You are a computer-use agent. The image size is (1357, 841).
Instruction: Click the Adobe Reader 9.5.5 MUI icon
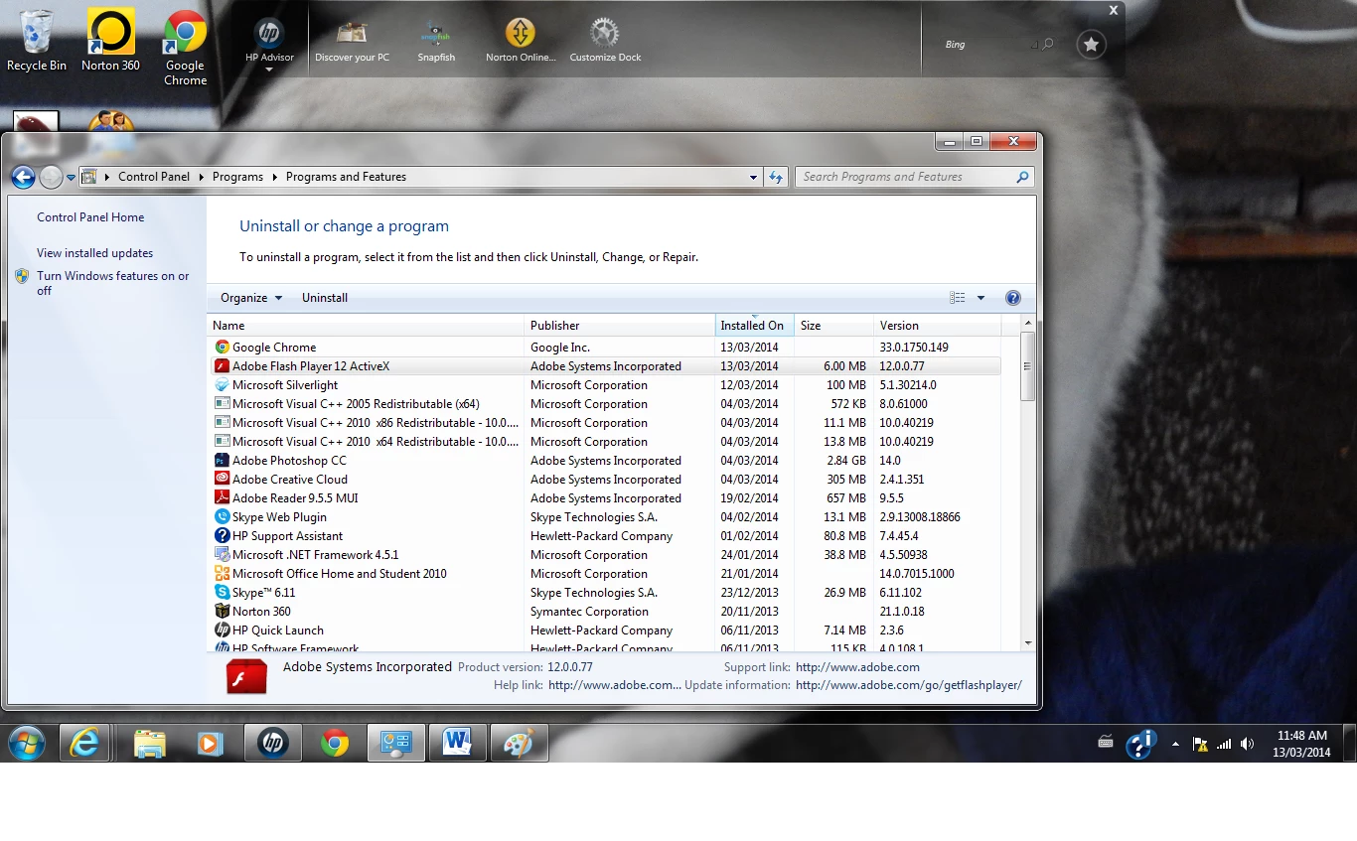[x=223, y=498]
